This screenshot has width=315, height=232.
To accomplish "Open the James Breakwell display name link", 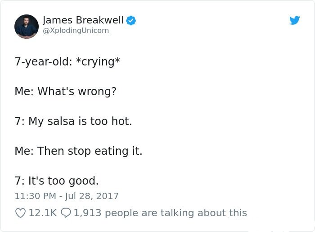I will click(83, 20).
